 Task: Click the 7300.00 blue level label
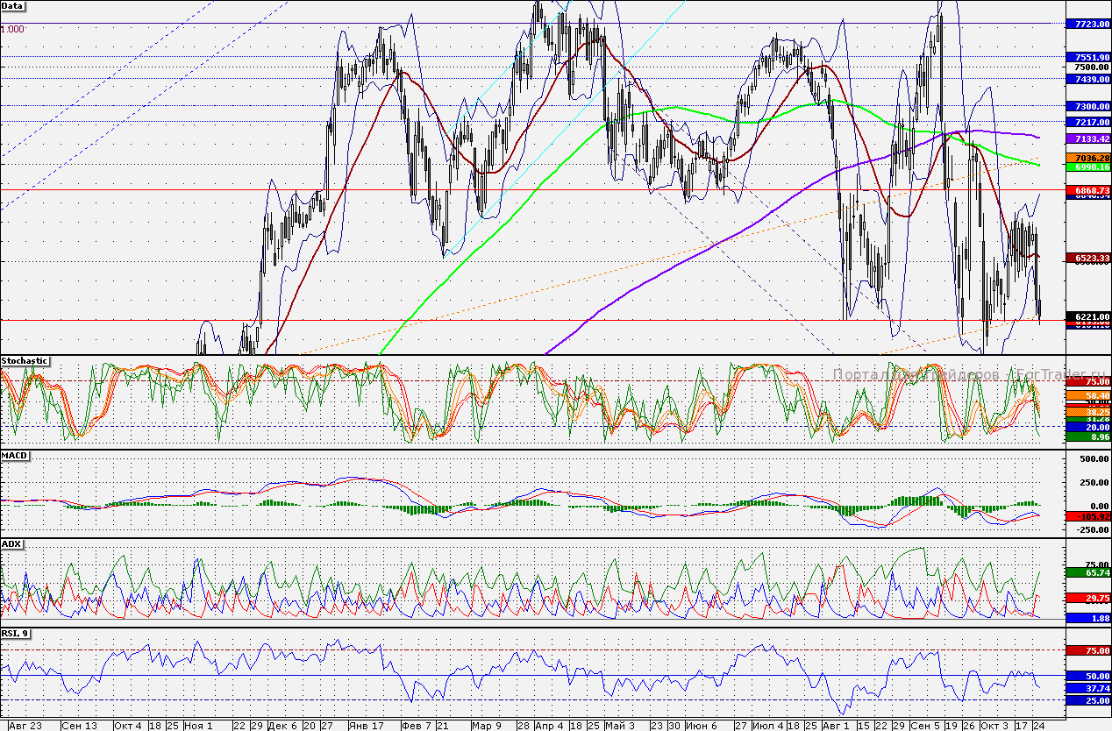pos(1087,105)
